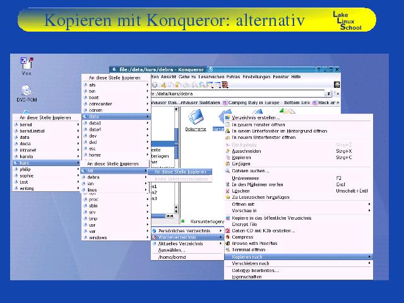Click the scissors cut icon in Konqueror toolbar

[x=164, y=85]
